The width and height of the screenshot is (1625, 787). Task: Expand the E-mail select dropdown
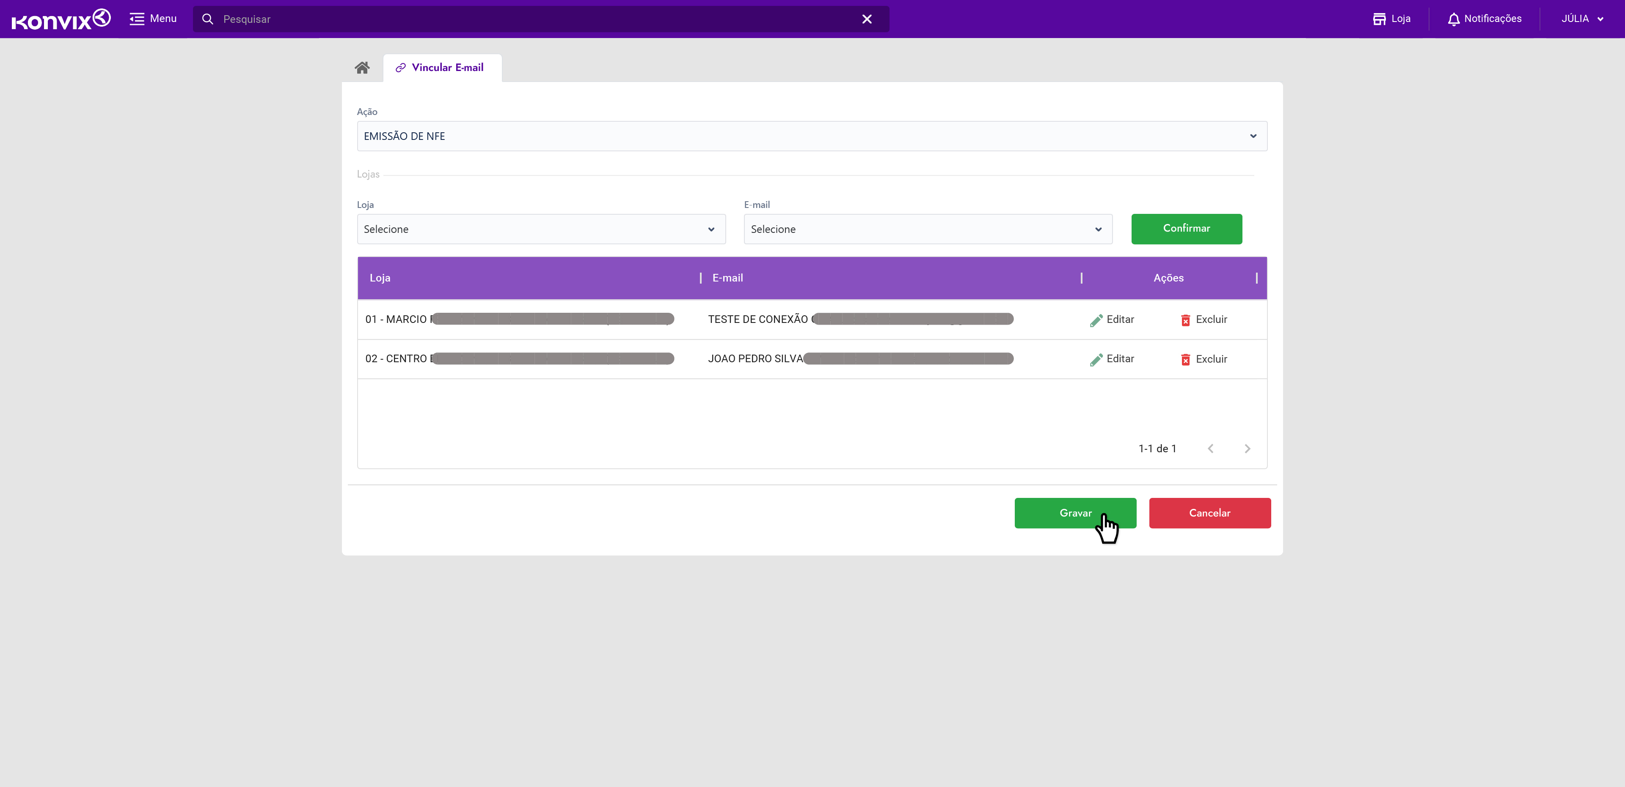(x=927, y=230)
